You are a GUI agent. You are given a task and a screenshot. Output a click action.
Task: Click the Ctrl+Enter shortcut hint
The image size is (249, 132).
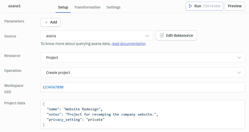click(212, 6)
